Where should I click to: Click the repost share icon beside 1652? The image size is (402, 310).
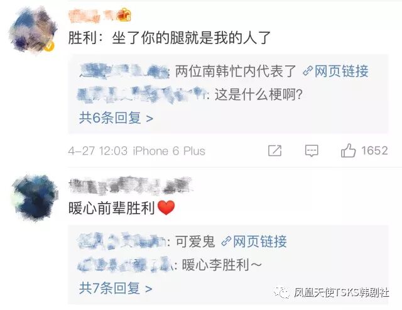(x=274, y=151)
